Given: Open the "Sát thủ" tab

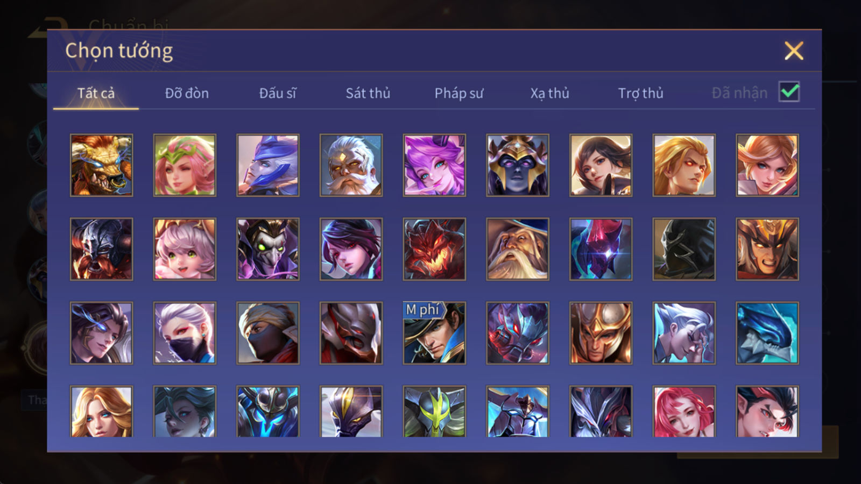Looking at the screenshot, I should coord(368,93).
